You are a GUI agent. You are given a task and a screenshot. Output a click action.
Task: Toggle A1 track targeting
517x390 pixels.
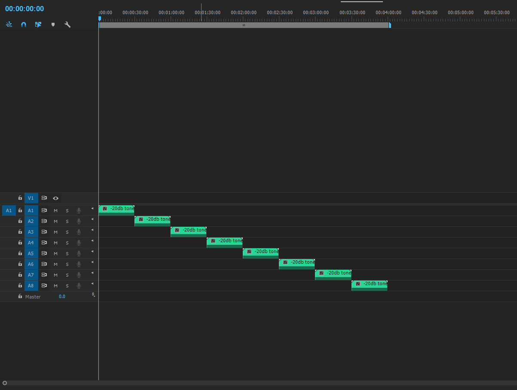(x=31, y=210)
